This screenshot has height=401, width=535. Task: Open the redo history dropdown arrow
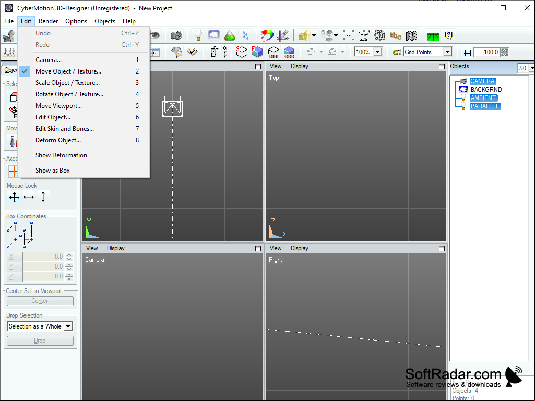tap(342, 52)
